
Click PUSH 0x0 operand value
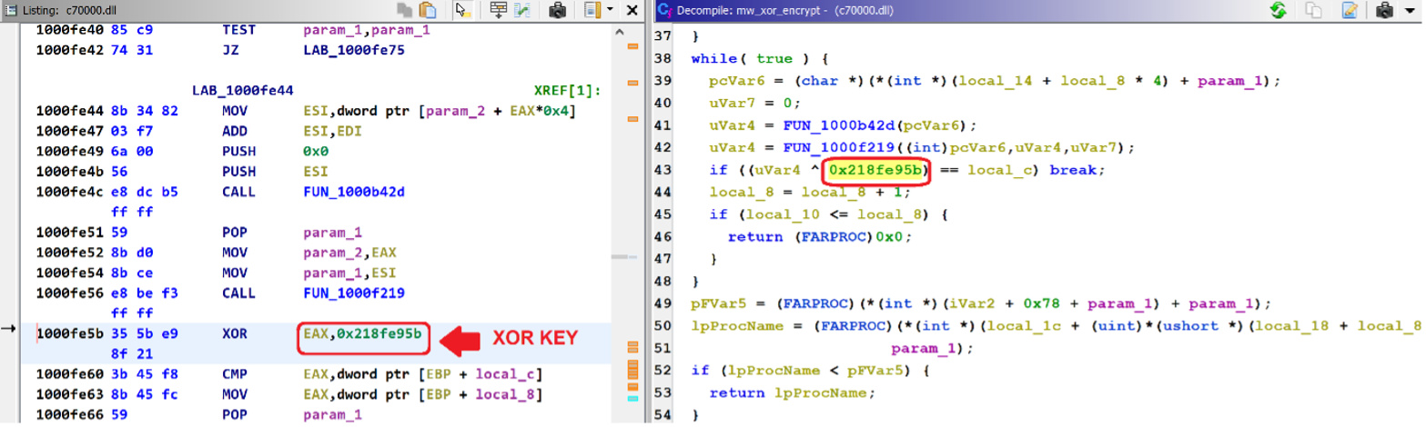(316, 151)
